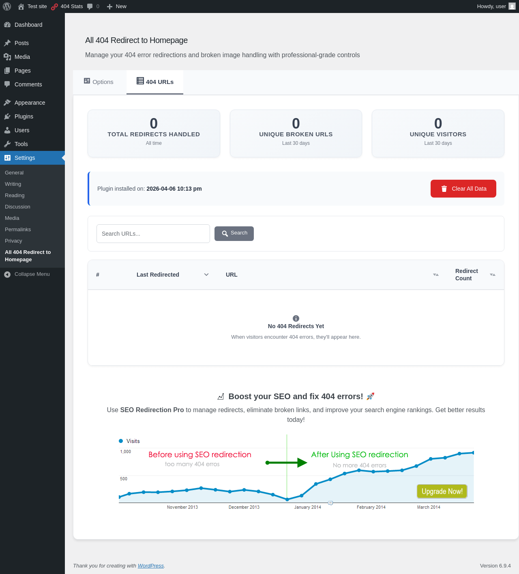519x574 pixels.
Task: Click the Clear All Data button
Action: tap(463, 189)
